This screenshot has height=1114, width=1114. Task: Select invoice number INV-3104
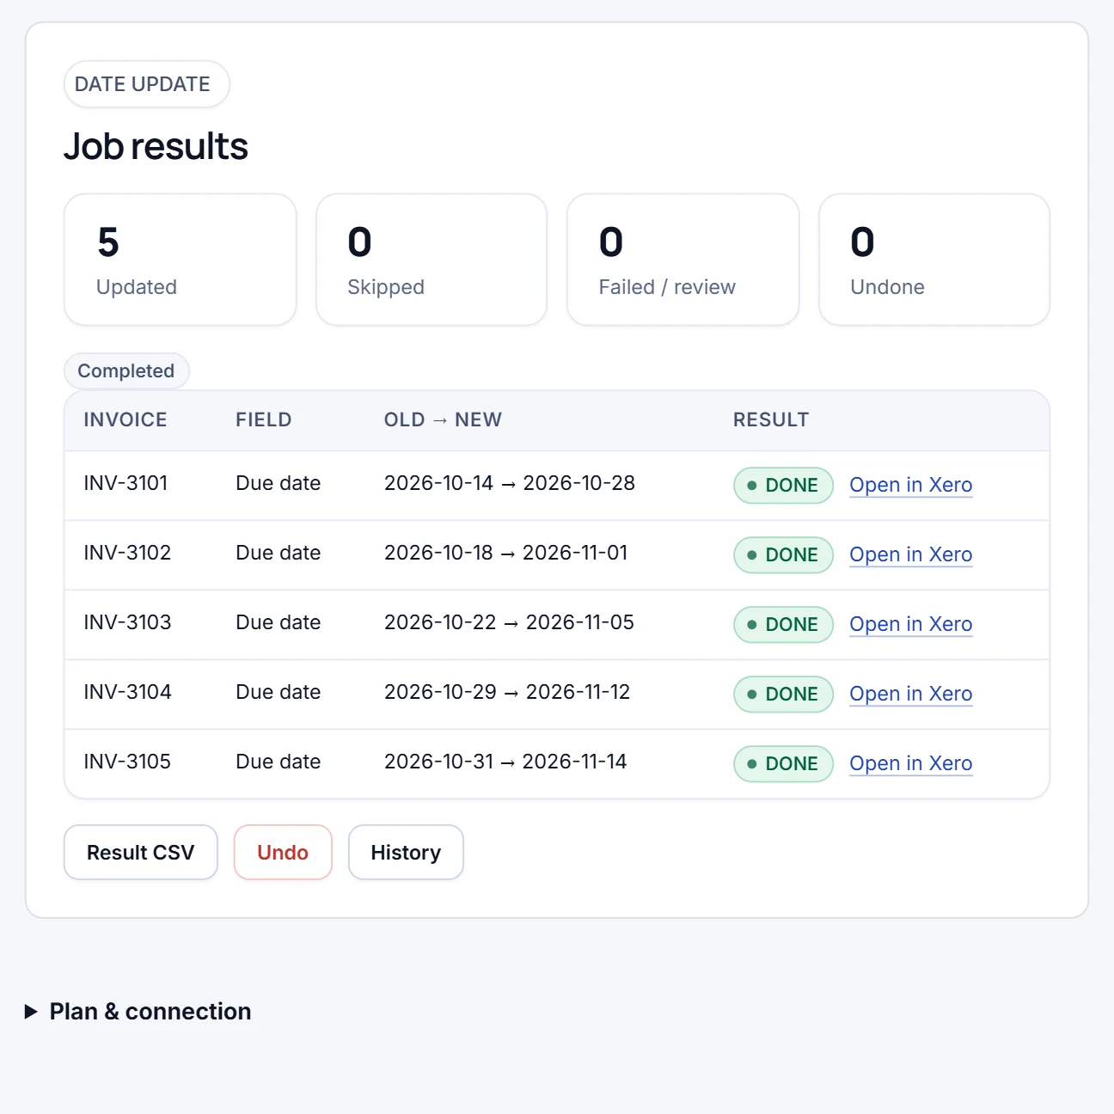[x=127, y=692]
